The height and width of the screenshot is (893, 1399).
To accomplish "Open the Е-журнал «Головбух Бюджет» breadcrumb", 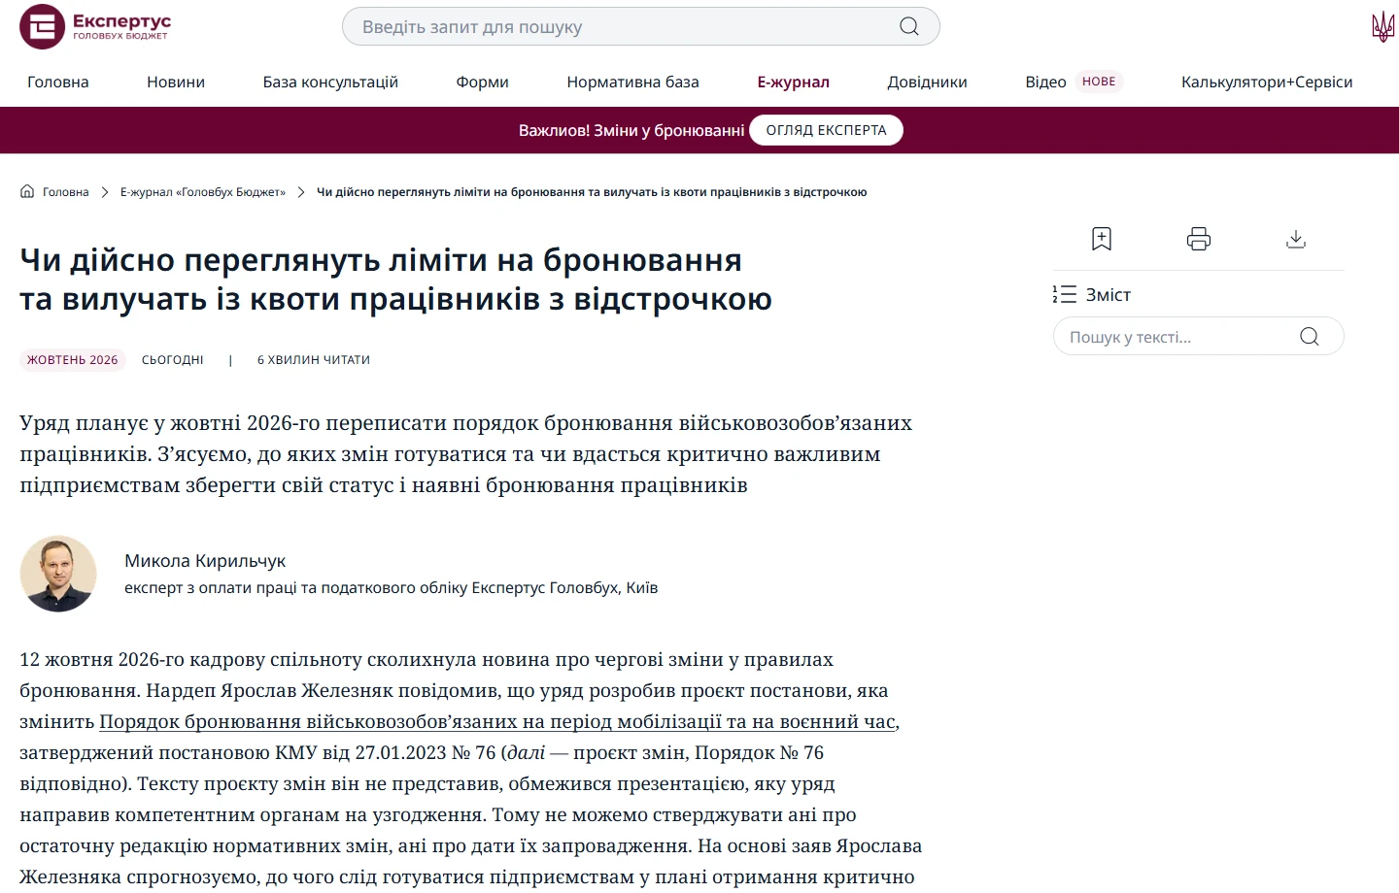I will tap(203, 192).
